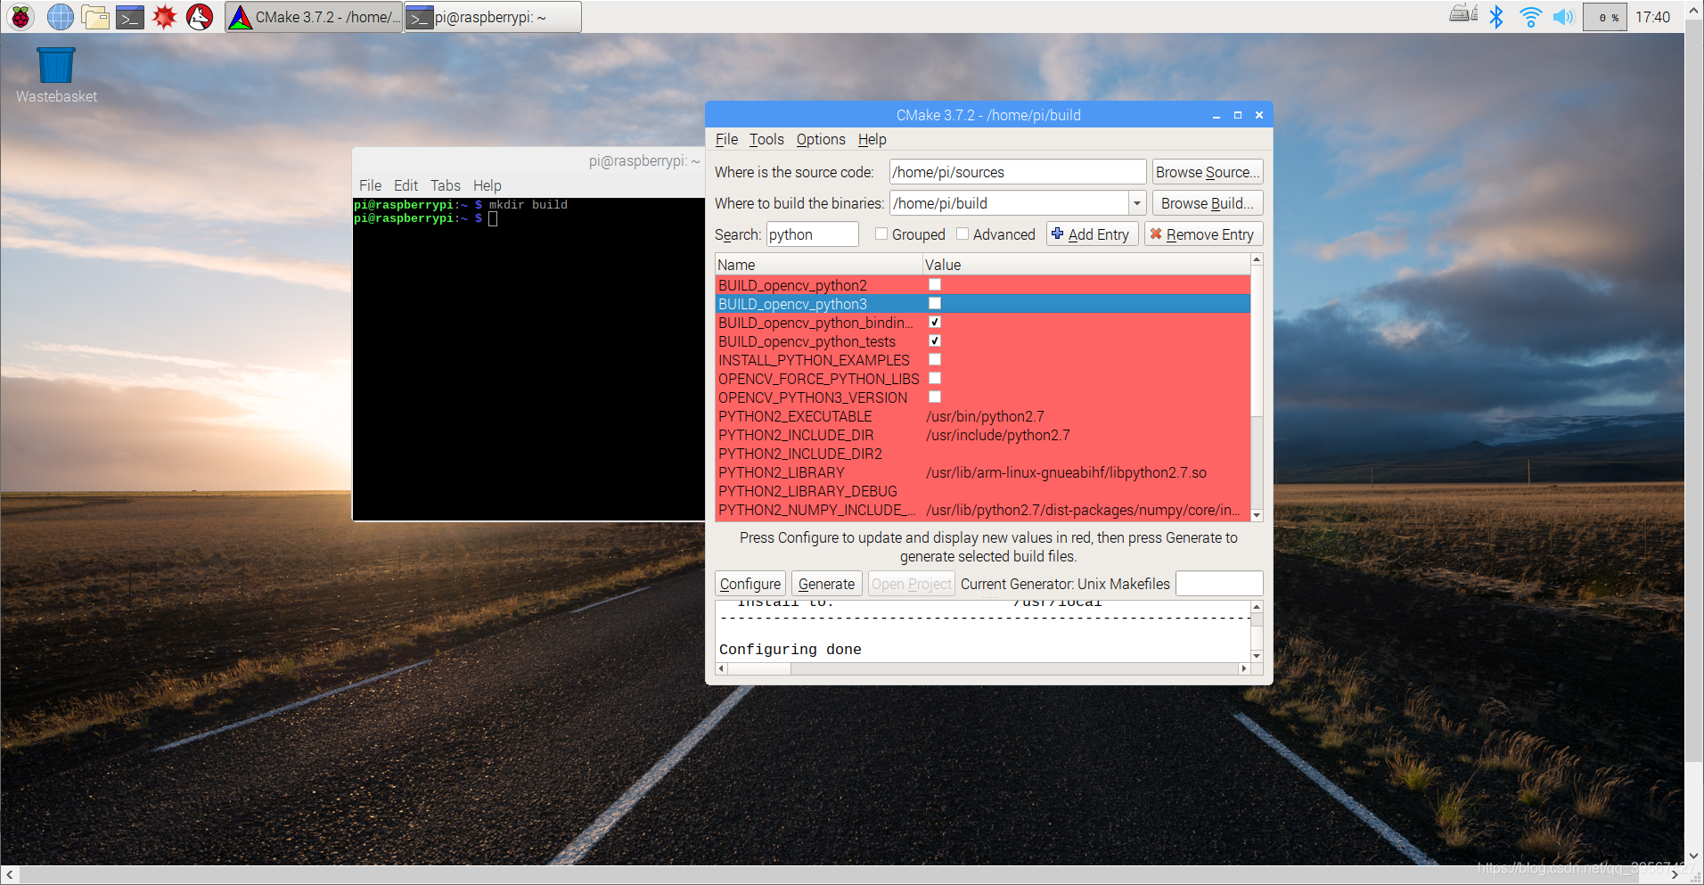Click the clock showing 17:40
Image resolution: width=1704 pixels, height=885 pixels.
tap(1652, 17)
